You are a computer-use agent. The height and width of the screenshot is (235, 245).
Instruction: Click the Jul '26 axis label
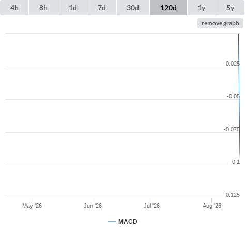coord(151,206)
